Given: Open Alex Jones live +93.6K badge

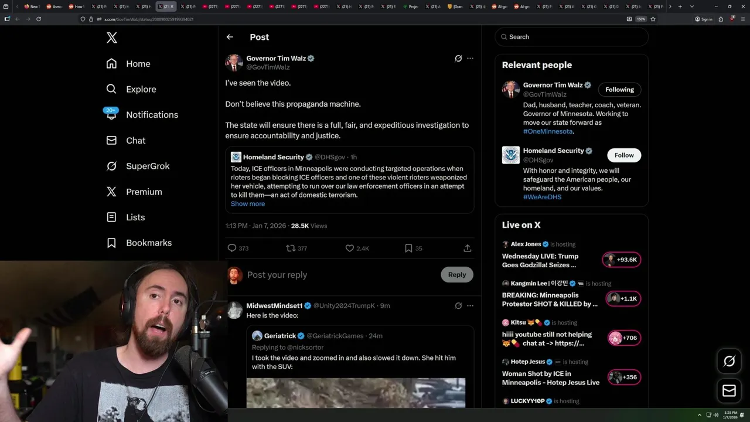Looking at the screenshot, I should (x=622, y=260).
